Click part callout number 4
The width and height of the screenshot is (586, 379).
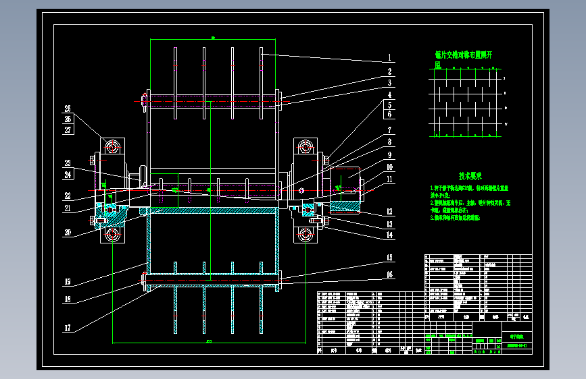pyautogui.click(x=389, y=95)
